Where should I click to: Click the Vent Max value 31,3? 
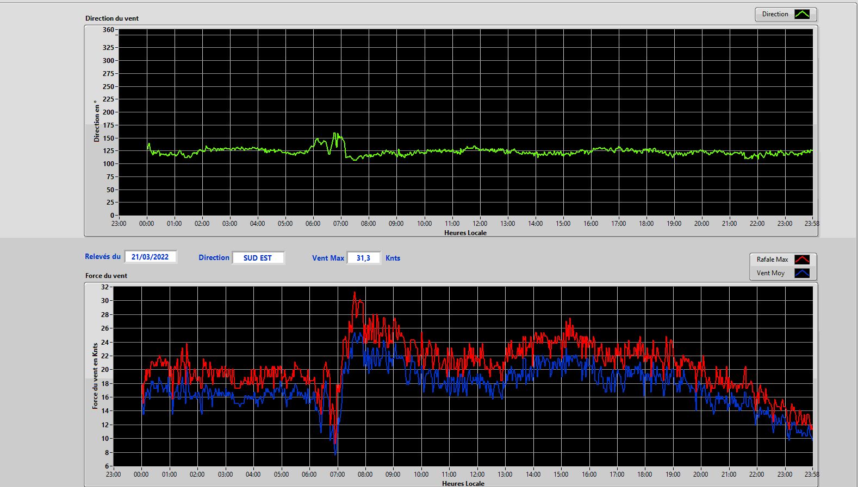pos(363,258)
